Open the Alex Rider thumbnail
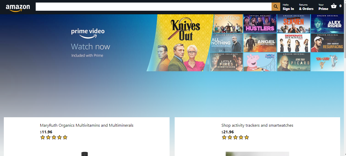Image resolution: width=346 pixels, height=156 pixels. pyautogui.click(x=327, y=23)
